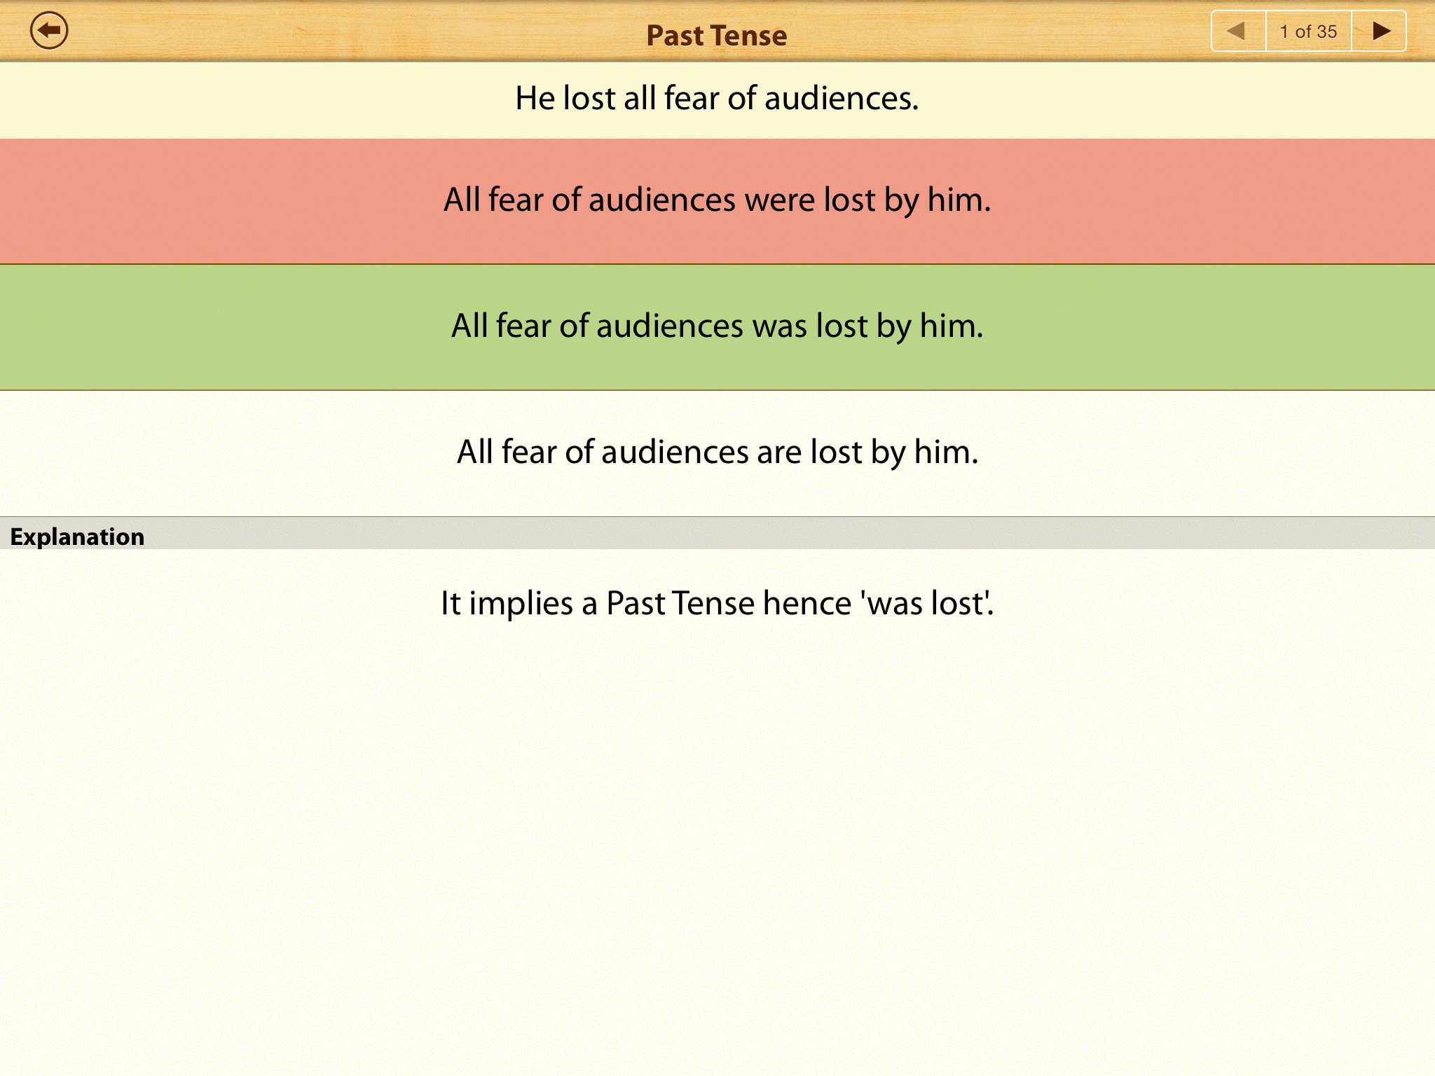This screenshot has height=1076, width=1435.
Task: Return to topic list via back button
Action: click(49, 31)
